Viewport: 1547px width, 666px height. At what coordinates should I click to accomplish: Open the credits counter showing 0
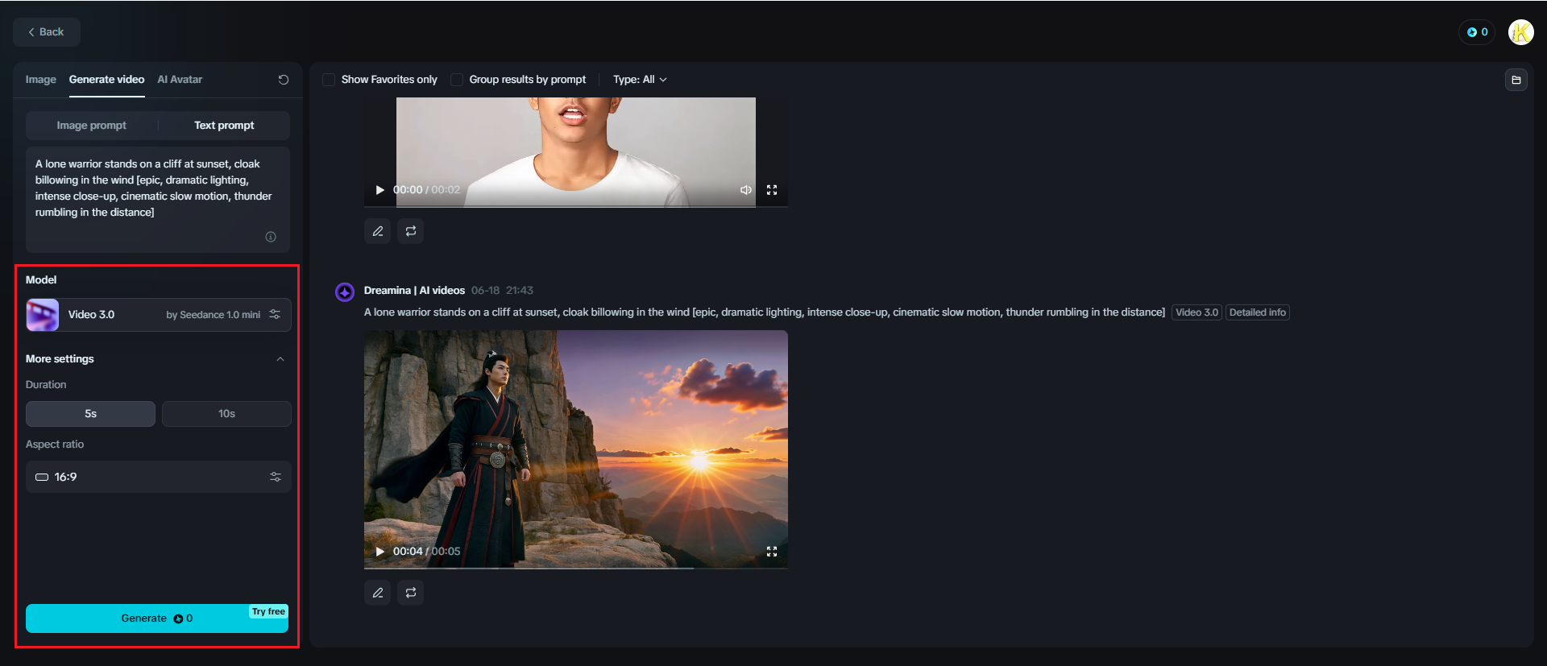(1477, 32)
